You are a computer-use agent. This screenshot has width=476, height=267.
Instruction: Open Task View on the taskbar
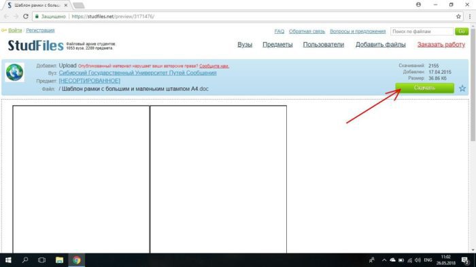point(42,260)
